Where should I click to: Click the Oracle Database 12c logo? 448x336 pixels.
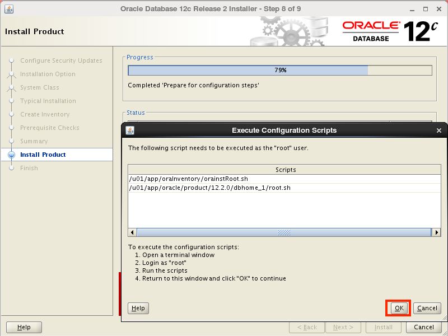point(390,31)
